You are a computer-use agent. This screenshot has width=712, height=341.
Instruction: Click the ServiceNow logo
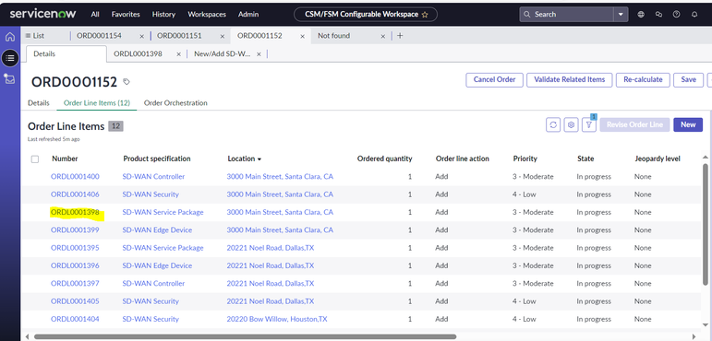(42, 14)
